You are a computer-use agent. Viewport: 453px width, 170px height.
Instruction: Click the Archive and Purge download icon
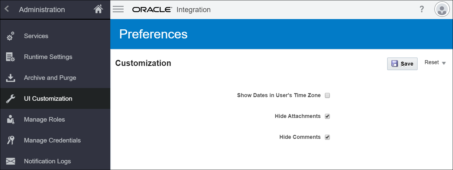click(x=11, y=78)
